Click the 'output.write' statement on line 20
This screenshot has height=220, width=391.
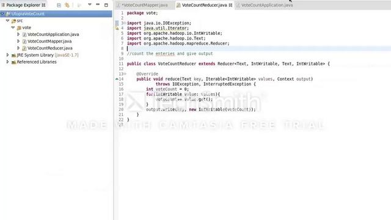pos(200,109)
